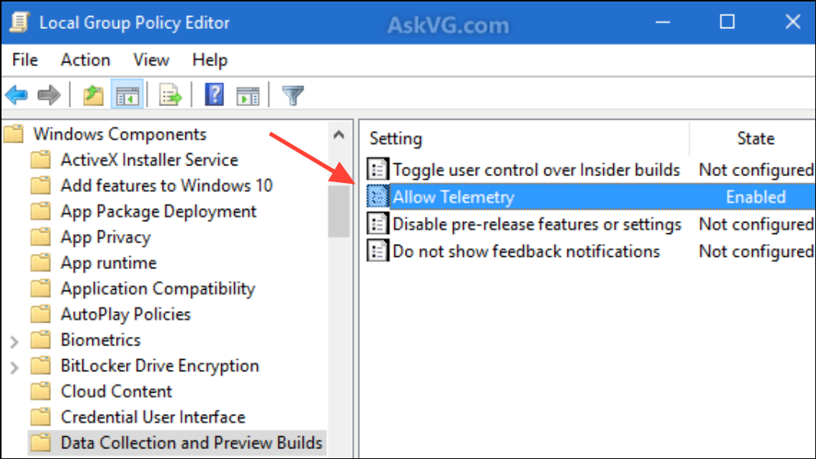Open the View menu
Image resolution: width=816 pixels, height=459 pixels.
[x=151, y=60]
